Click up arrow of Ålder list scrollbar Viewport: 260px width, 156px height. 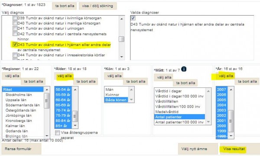(x=75, y=89)
